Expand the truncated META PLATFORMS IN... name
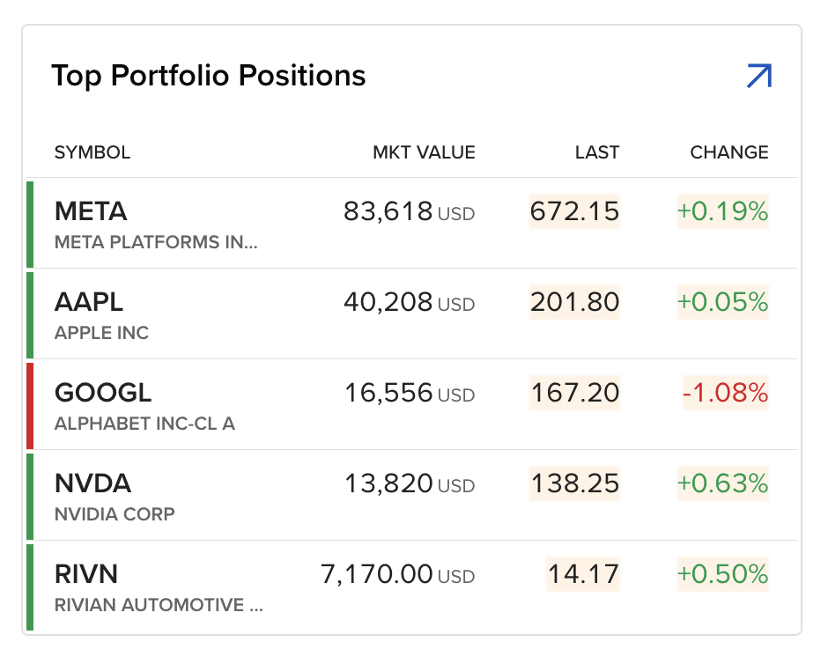Viewport: 828px width, 664px height. coord(154,244)
